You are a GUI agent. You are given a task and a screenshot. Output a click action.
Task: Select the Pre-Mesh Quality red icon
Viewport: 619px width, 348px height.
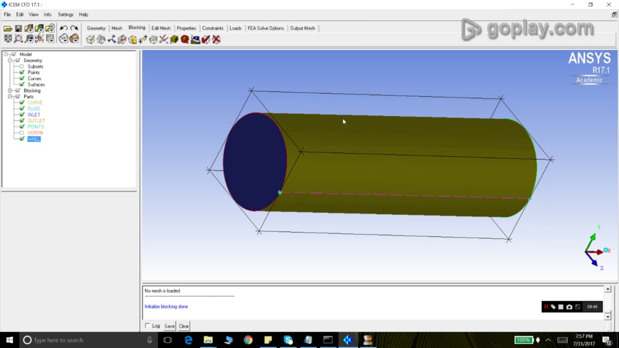[185, 40]
